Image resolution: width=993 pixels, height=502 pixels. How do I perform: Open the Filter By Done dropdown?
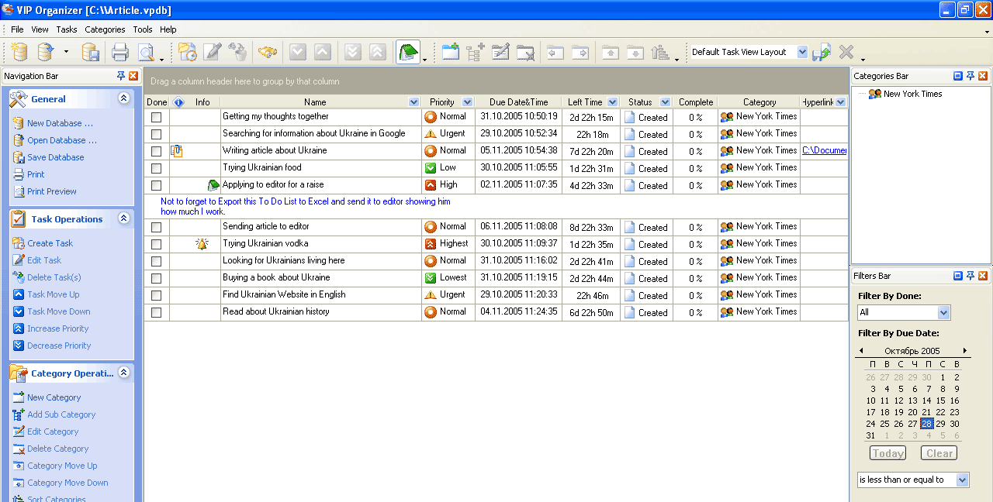tap(943, 313)
